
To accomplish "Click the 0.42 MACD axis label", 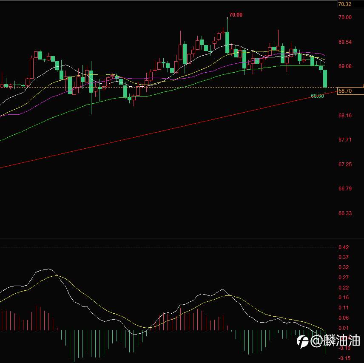I will coord(344,247).
